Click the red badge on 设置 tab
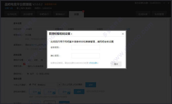The image size is (172, 104). coord(83,11)
